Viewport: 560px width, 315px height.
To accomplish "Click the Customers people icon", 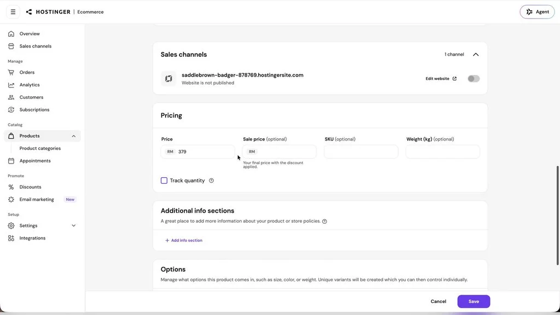I will click(x=11, y=97).
